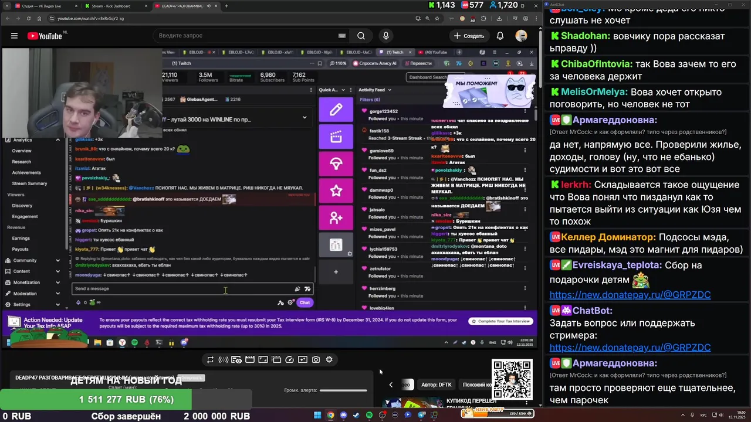Click the star quick action tile
The image size is (751, 422).
tap(336, 191)
